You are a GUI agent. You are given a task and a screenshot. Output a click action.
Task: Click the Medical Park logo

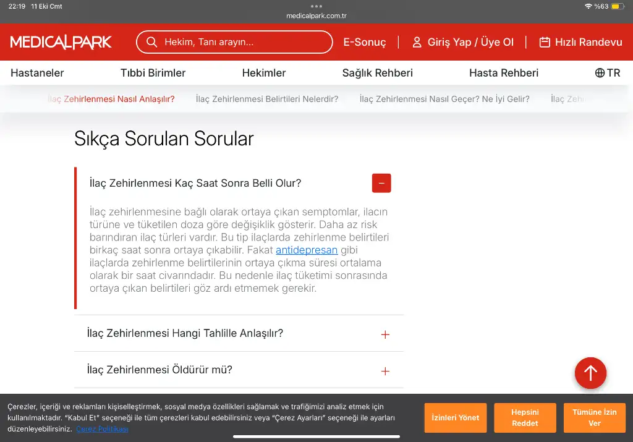click(61, 42)
